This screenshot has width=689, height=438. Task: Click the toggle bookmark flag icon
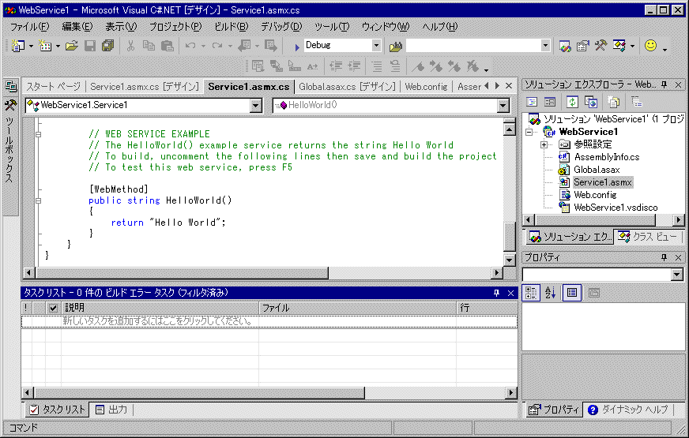pos(418,66)
